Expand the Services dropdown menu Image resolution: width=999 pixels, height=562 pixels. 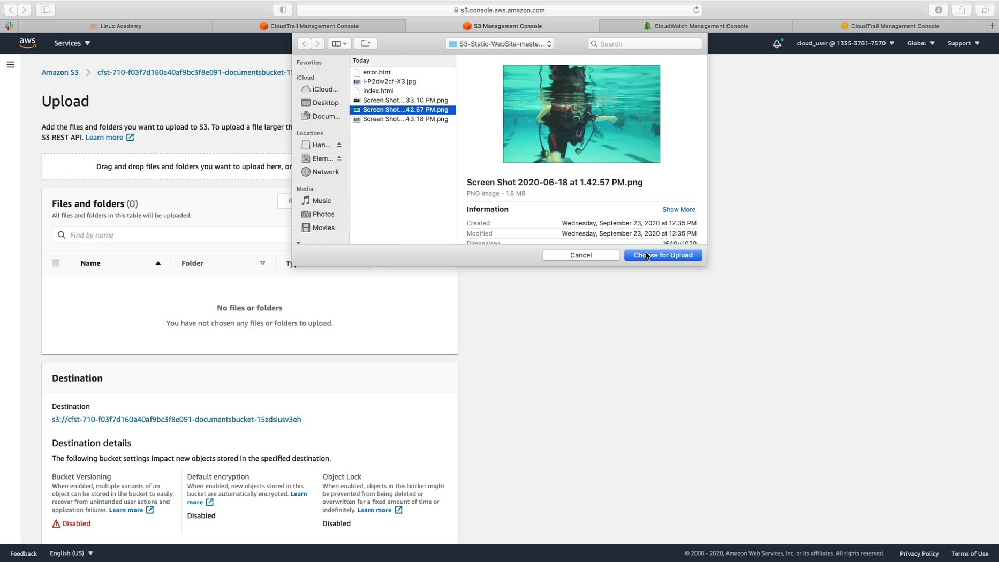pyautogui.click(x=72, y=43)
